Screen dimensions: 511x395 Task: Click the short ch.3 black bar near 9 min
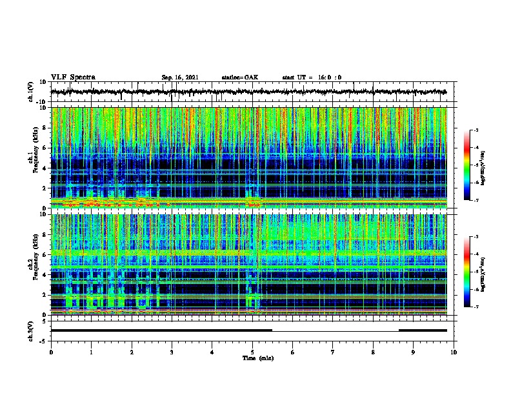tap(423, 330)
